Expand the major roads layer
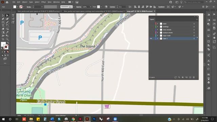Viewport: 217px width, 122px height. click(x=157, y=36)
